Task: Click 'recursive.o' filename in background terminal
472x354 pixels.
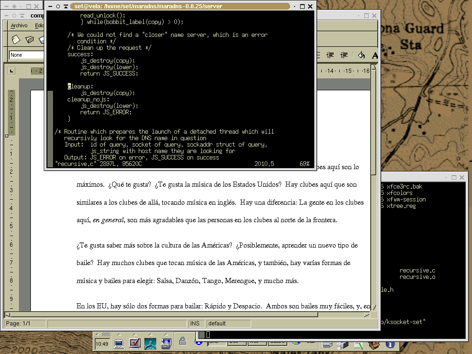Action: tap(417, 277)
